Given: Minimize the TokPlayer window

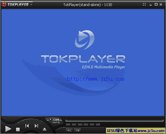Looking at the screenshot, I should (x=151, y=5).
